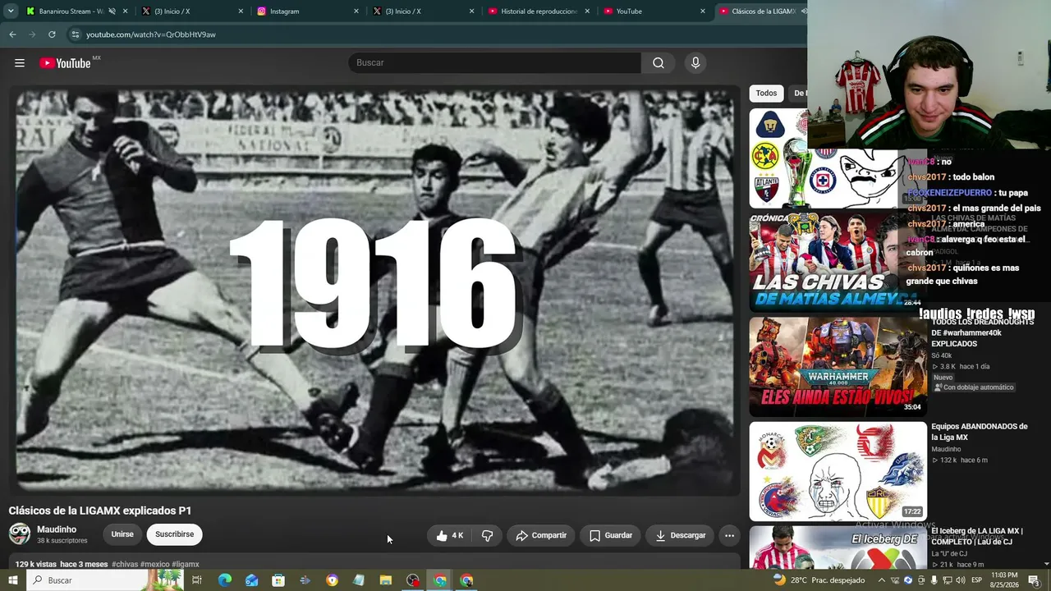The image size is (1051, 591).
Task: Switch the ESP input language
Action: [976, 580]
